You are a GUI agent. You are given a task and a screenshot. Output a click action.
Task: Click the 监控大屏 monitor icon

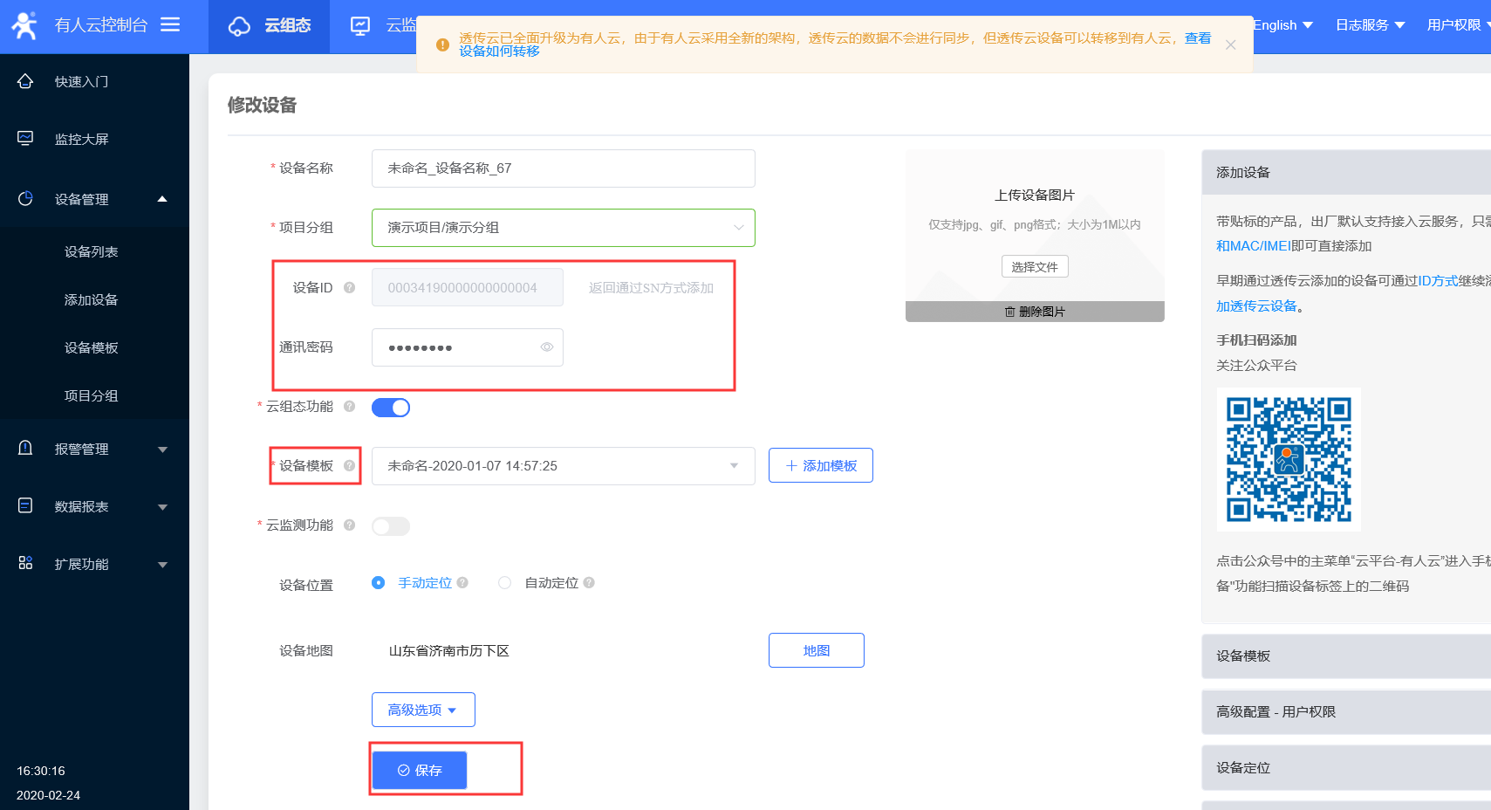pyautogui.click(x=25, y=139)
